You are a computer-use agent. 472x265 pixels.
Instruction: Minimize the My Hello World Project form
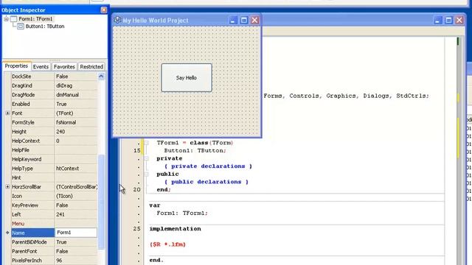tap(232, 20)
